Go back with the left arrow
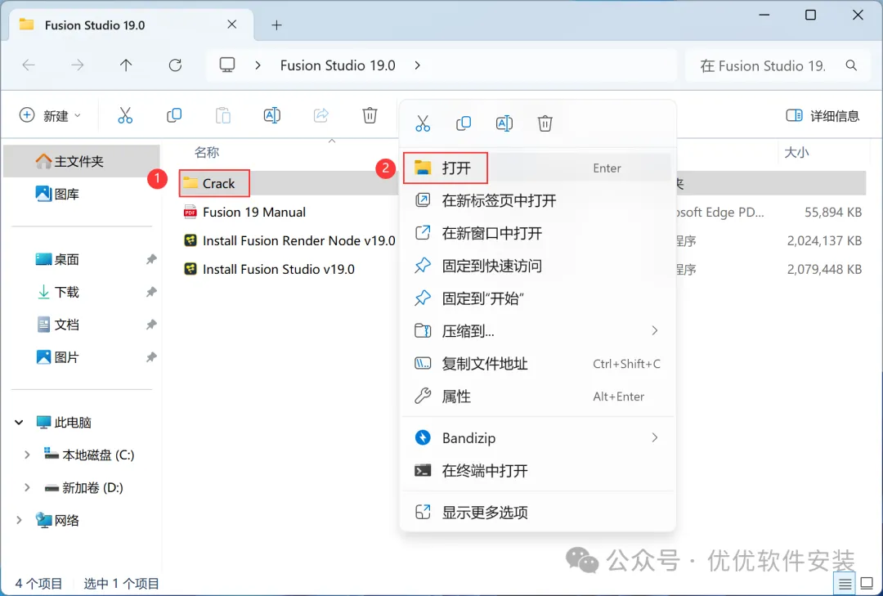883x596 pixels. click(x=28, y=65)
